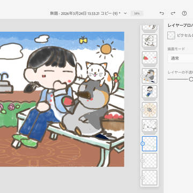The image size is (193, 193).
Task: Click the layer opacity slider handle
Action: (191, 79)
